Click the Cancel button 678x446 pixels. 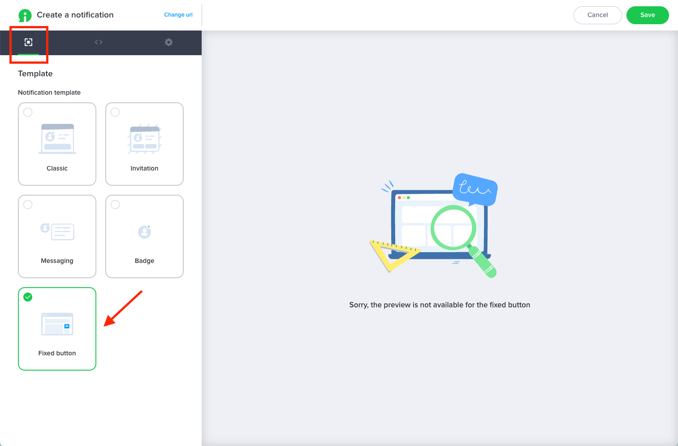tap(597, 15)
